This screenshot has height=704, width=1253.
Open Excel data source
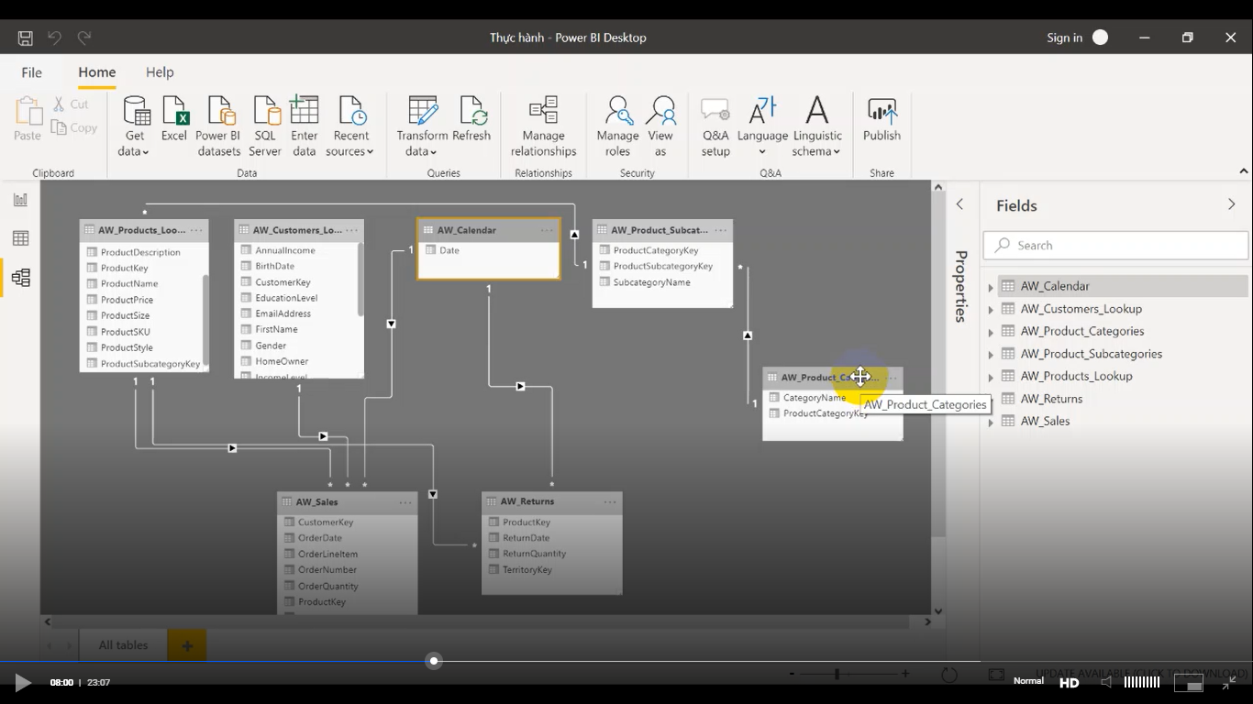pyautogui.click(x=174, y=119)
